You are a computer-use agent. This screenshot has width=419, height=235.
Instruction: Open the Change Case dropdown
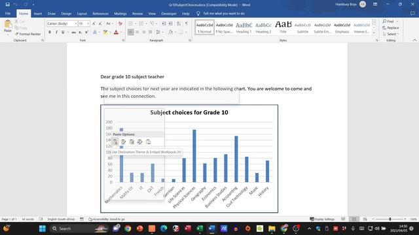(109, 23)
